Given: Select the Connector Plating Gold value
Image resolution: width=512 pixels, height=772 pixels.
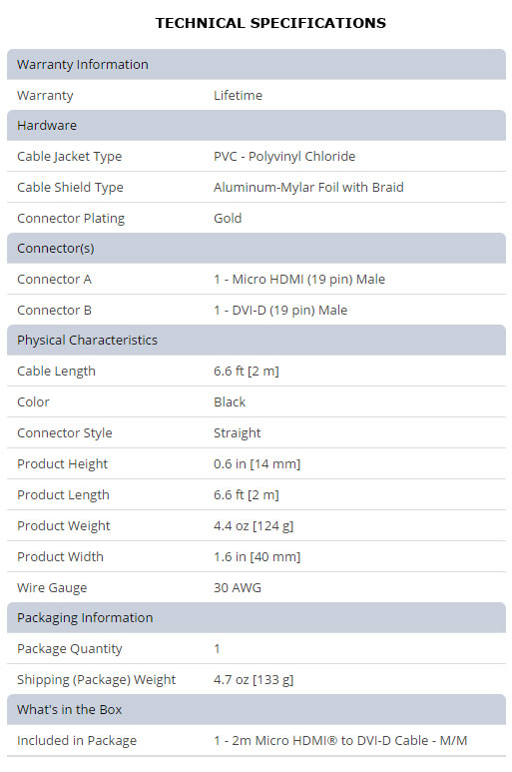Looking at the screenshot, I should (228, 218).
